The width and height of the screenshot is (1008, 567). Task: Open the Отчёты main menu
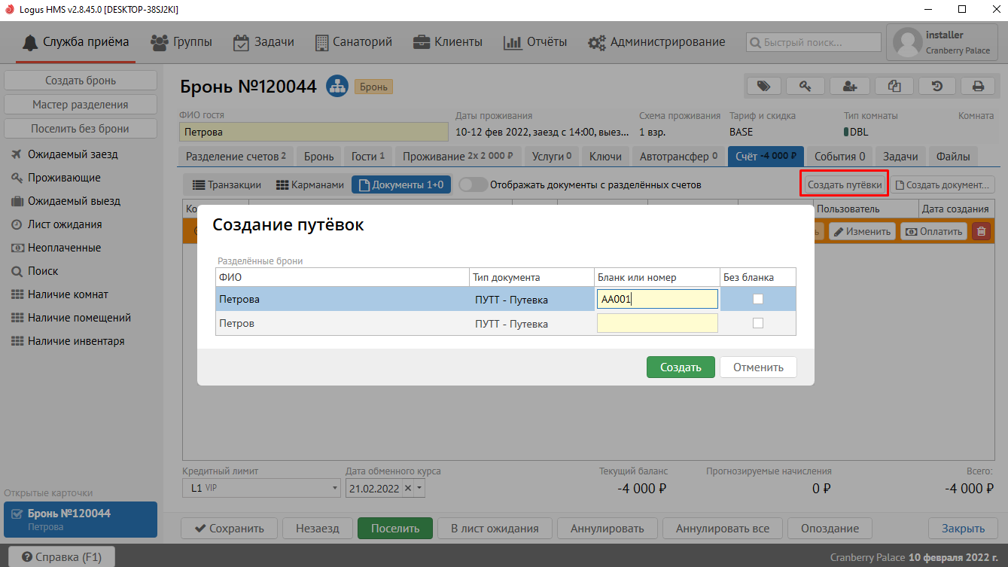click(535, 42)
